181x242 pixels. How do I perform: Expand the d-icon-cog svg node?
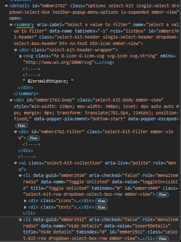click(x=21, y=57)
